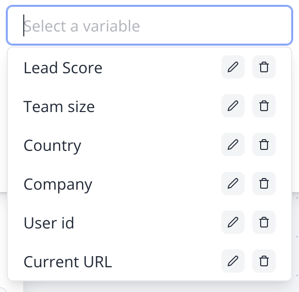Edit the Country variable

(x=233, y=145)
